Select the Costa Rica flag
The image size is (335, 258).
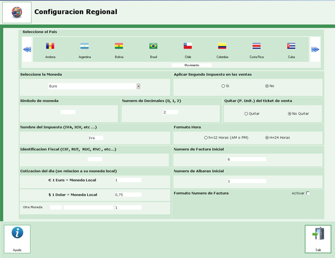point(256,46)
